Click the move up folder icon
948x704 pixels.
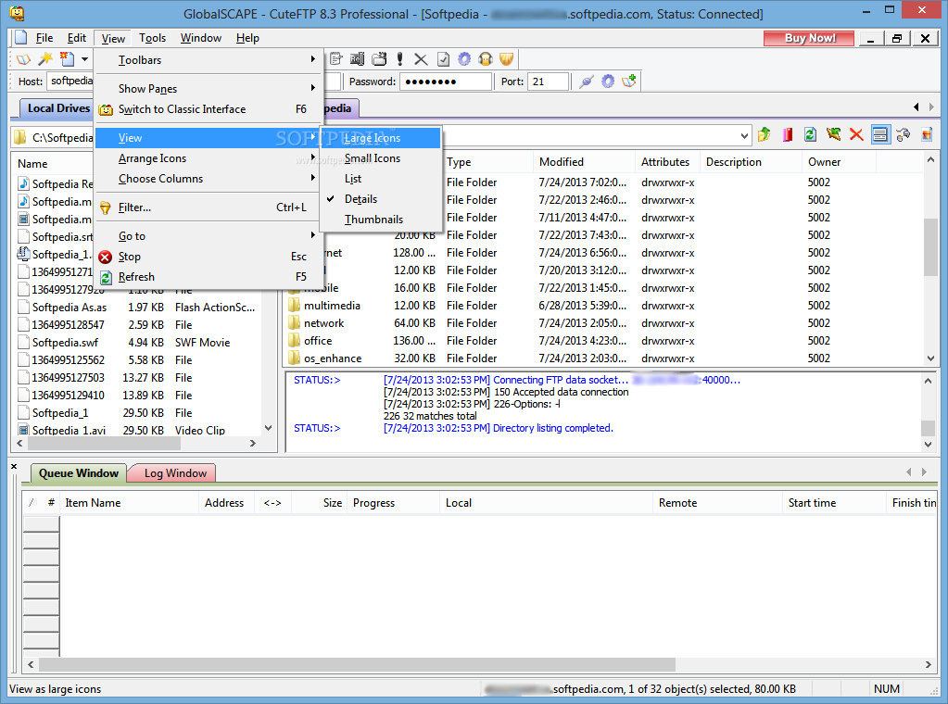(x=765, y=134)
